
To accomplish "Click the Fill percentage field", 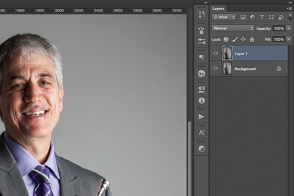I will click(278, 39).
